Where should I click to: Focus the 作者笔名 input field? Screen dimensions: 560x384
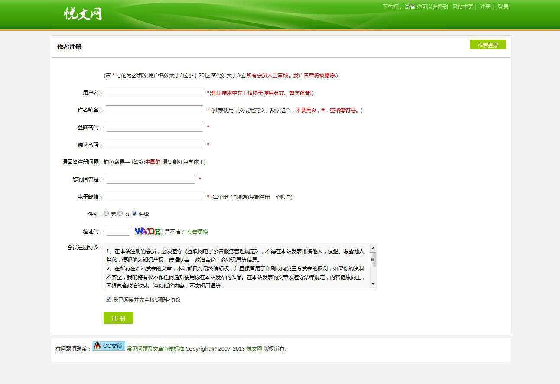[x=154, y=110]
